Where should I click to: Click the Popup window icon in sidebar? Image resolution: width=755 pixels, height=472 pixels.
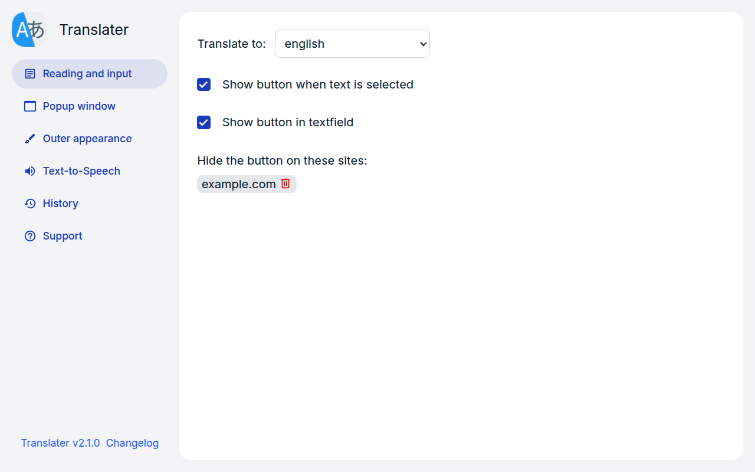click(x=30, y=106)
